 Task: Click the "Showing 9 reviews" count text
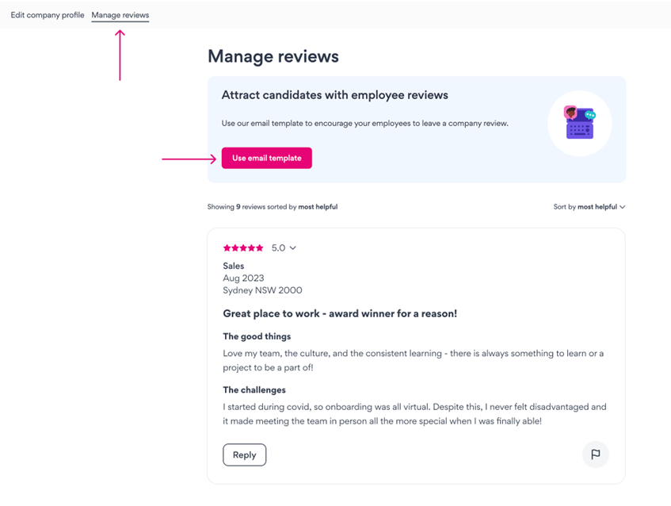272,207
